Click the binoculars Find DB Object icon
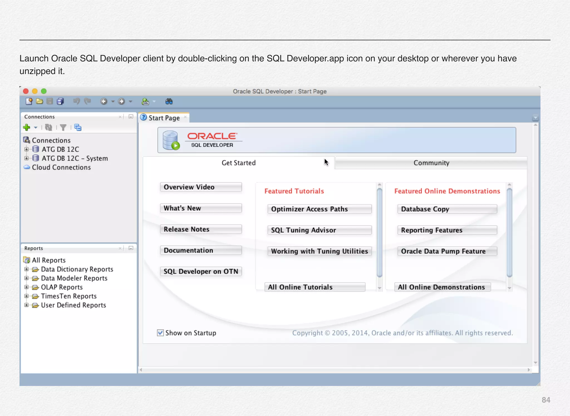 [x=169, y=101]
